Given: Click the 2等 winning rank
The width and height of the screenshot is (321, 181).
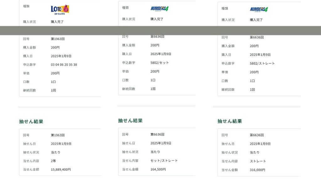Looking at the screenshot, I should pyautogui.click(x=54, y=161).
